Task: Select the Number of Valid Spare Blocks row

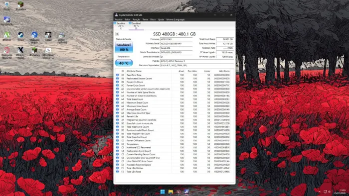Action: point(173,93)
